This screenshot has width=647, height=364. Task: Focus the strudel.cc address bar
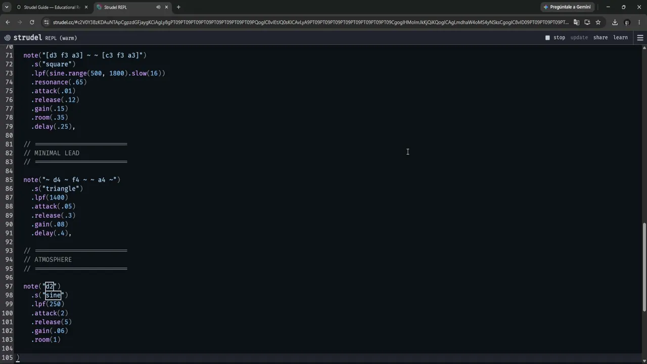pos(311,22)
